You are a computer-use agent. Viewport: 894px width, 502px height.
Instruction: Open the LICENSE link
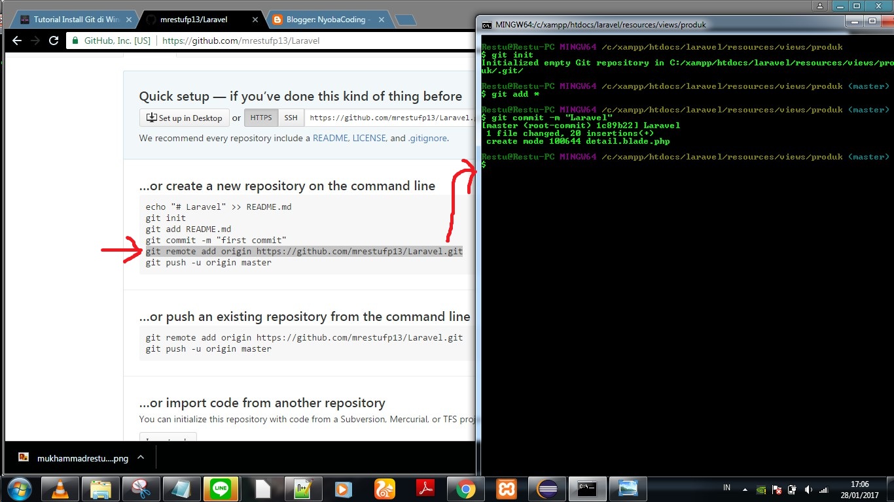tap(370, 138)
